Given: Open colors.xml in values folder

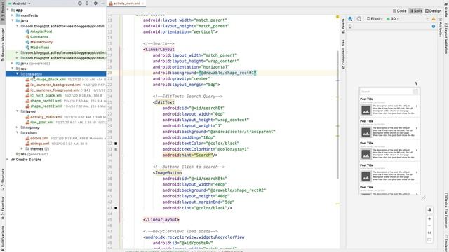Looking at the screenshot, I should point(39,138).
